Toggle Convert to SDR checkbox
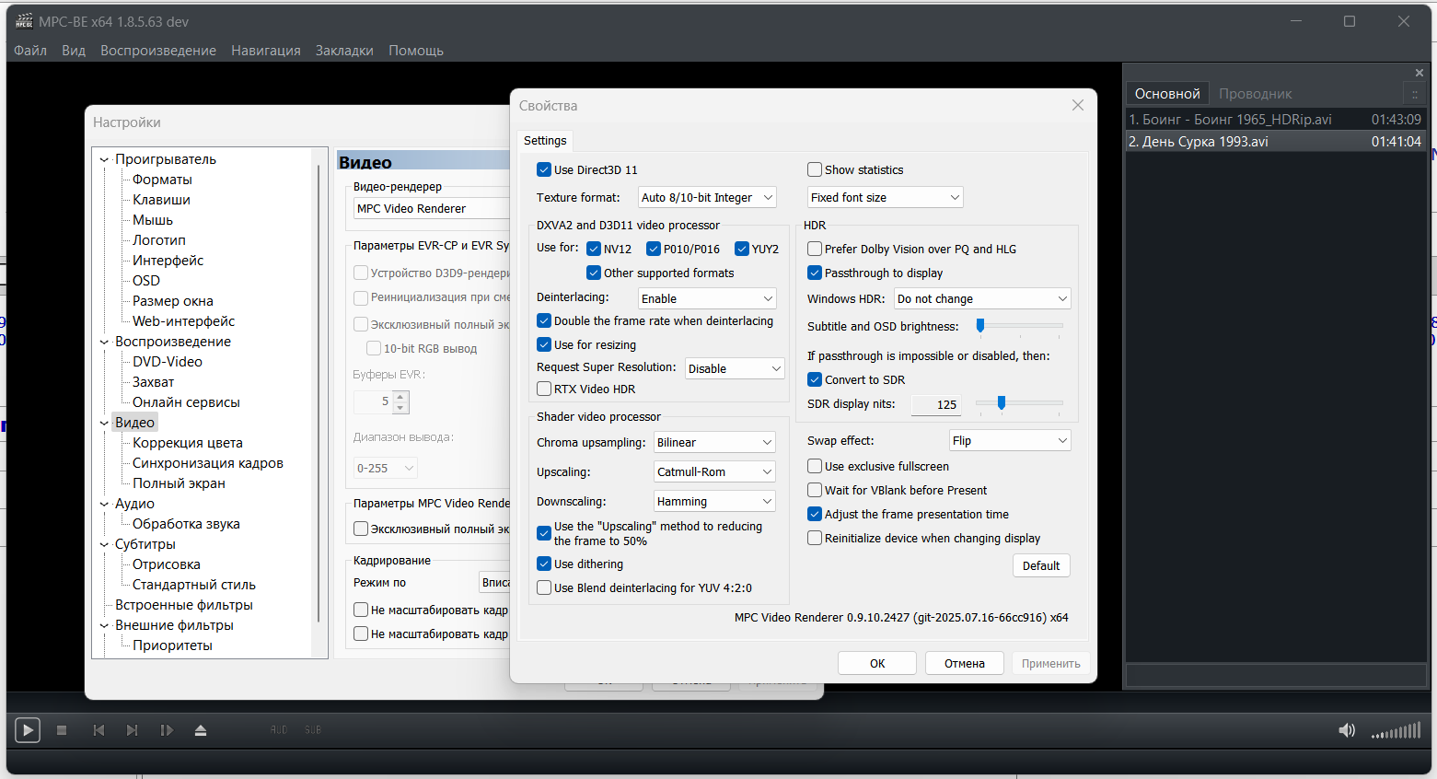Image resolution: width=1437 pixels, height=779 pixels. coord(815,379)
